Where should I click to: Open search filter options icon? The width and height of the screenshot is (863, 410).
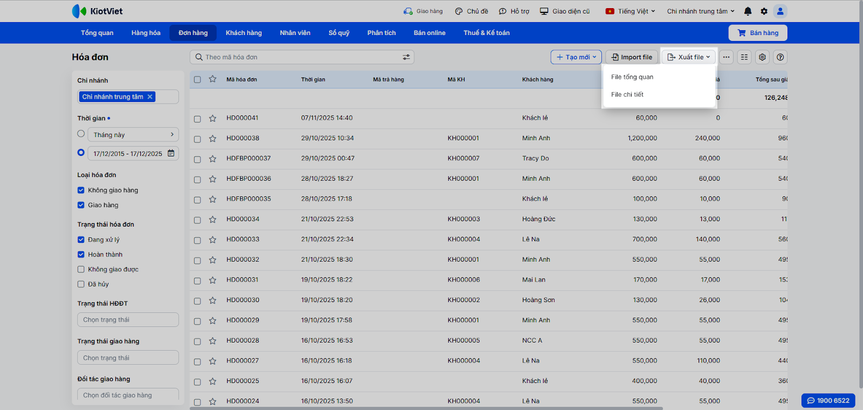(x=406, y=57)
